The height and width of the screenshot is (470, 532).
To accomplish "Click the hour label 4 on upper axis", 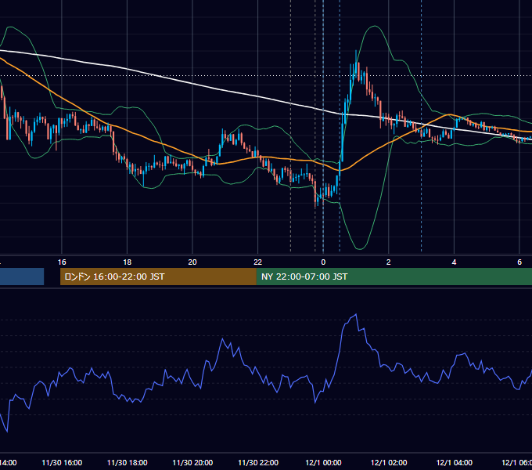I will (454, 262).
